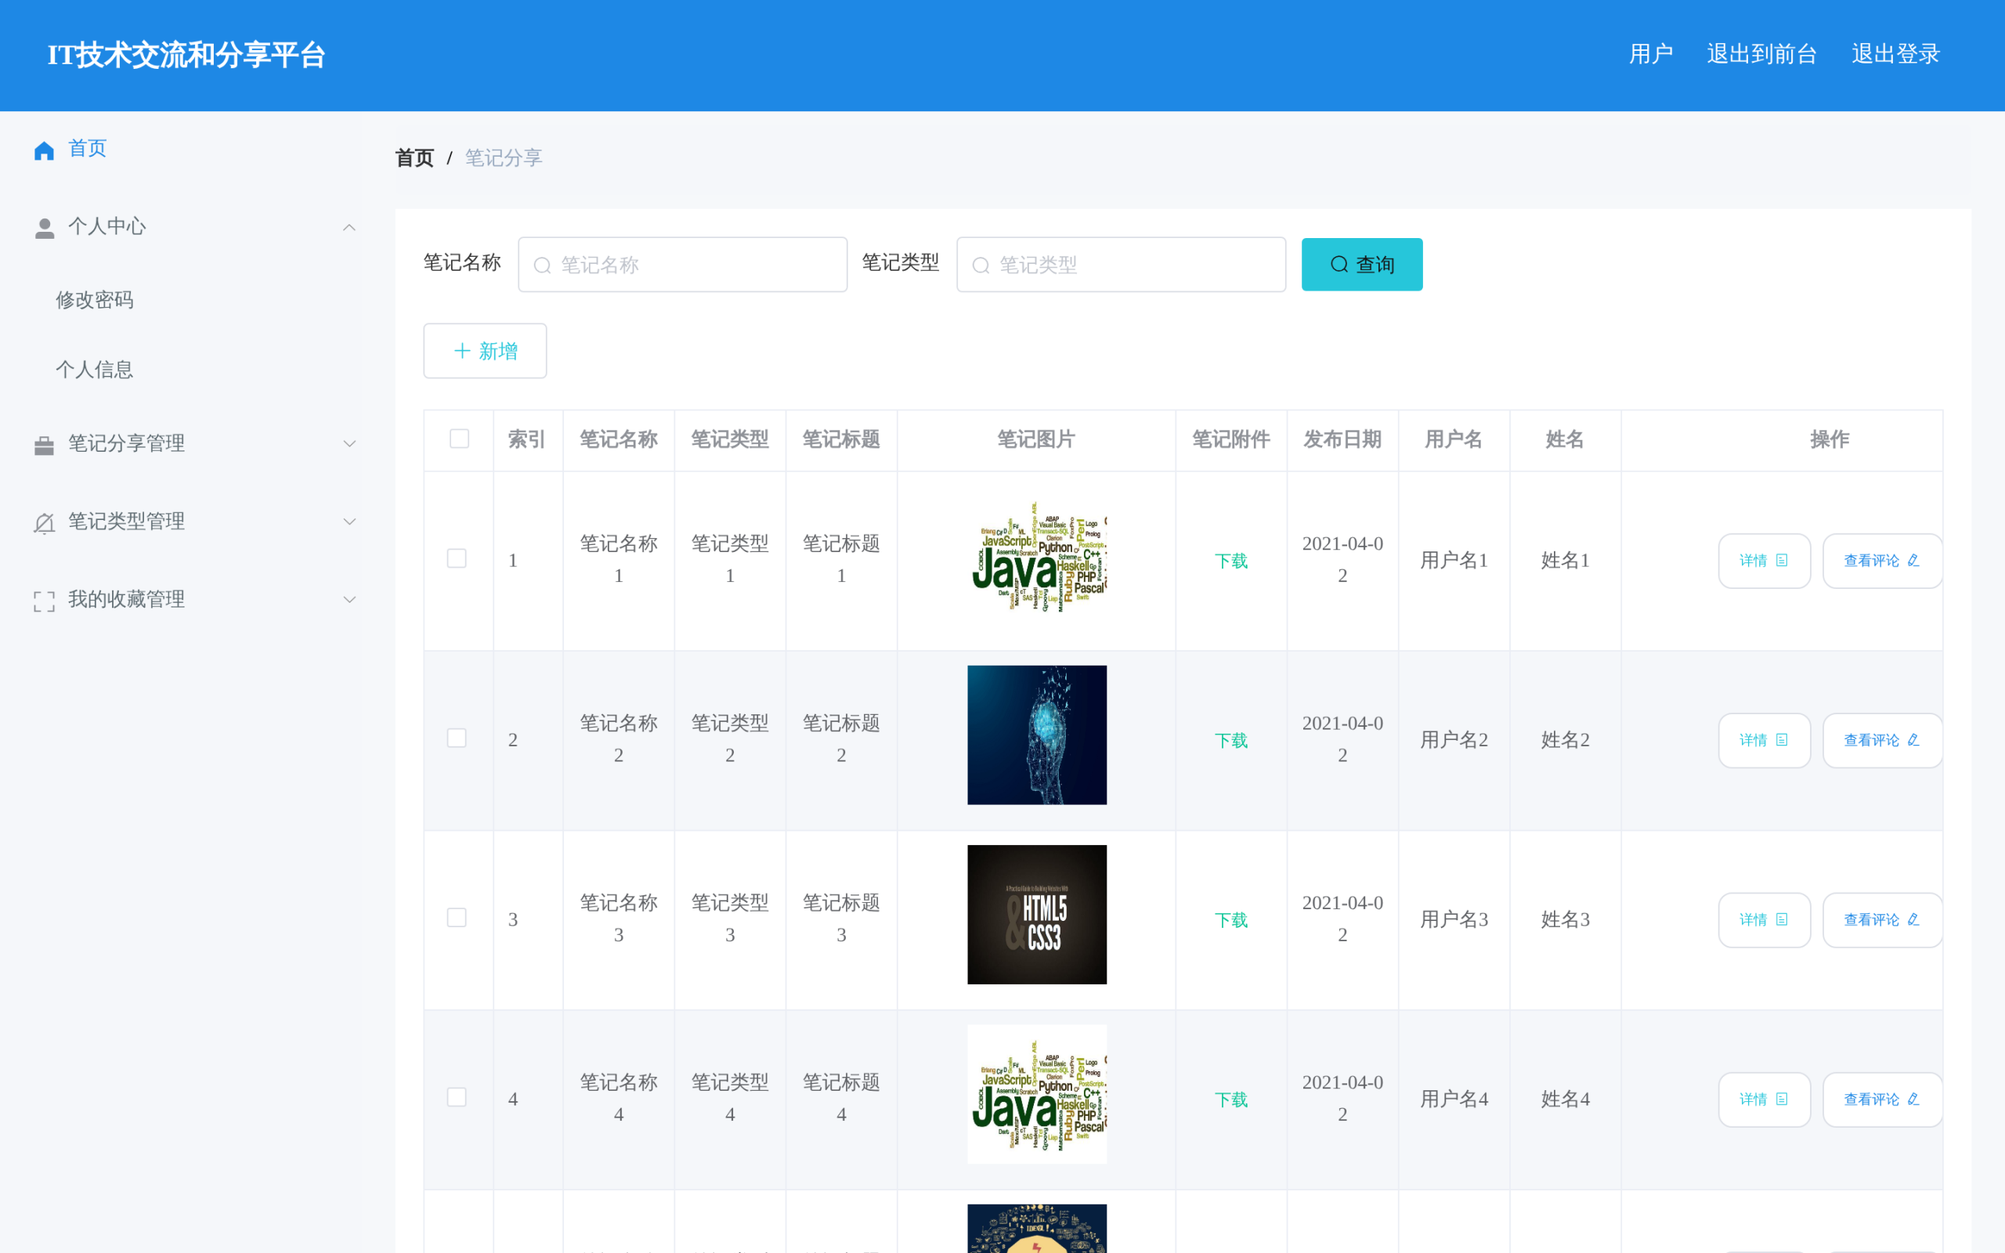Open the HTML5 CSS3 thumbnail in row 3
The image size is (2005, 1253).
tap(1036, 915)
